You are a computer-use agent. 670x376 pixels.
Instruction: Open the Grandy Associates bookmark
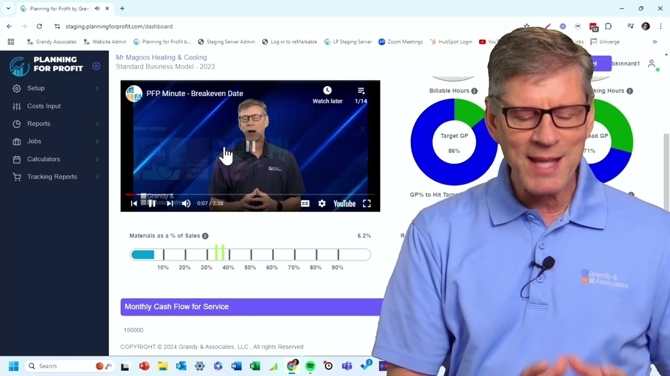(51, 42)
